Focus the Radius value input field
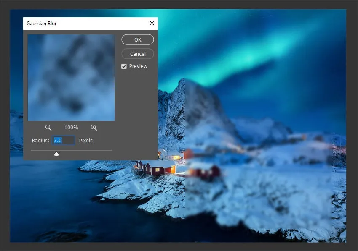Viewport: 358px width, 251px height. (64, 141)
